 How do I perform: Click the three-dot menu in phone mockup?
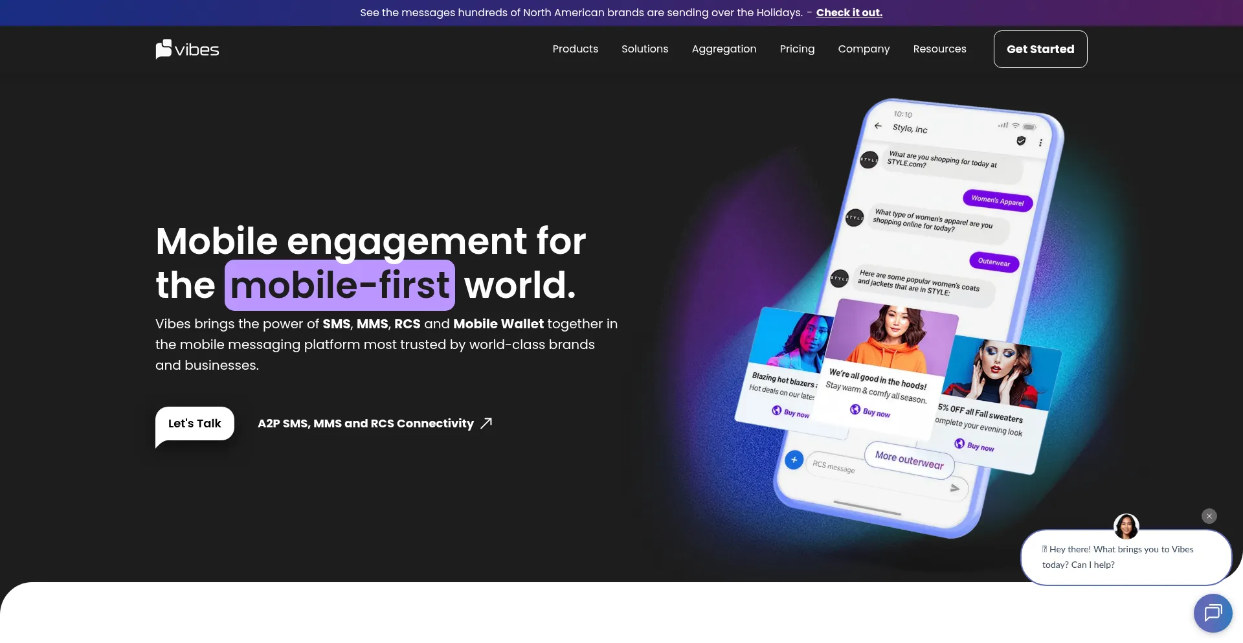1040,142
